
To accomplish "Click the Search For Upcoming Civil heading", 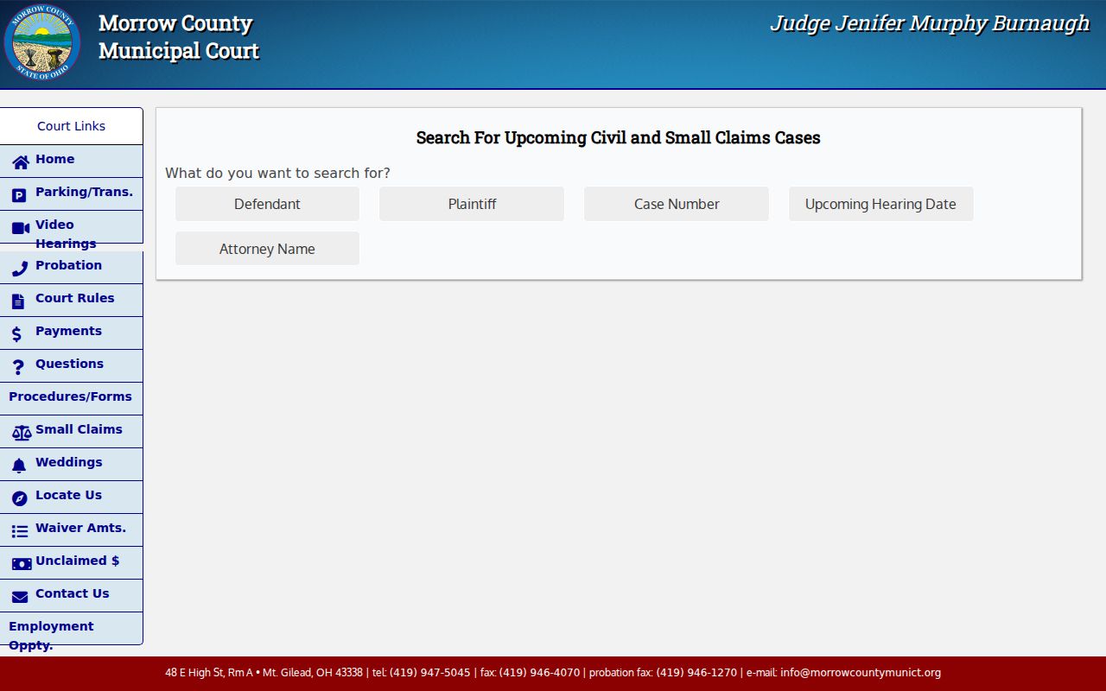I will [x=619, y=138].
